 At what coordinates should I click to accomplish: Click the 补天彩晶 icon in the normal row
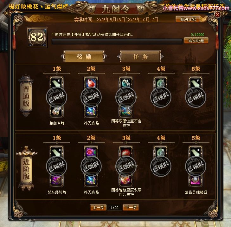click(x=91, y=112)
